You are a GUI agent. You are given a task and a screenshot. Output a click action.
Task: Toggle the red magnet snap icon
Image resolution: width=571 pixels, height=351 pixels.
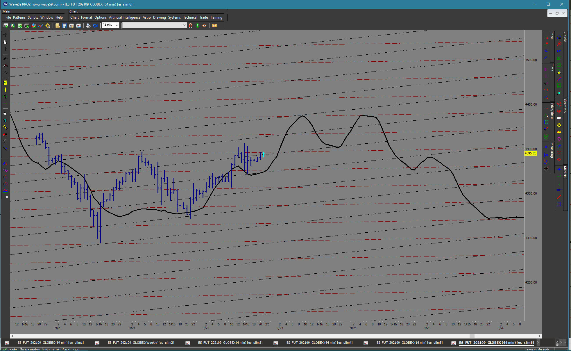pyautogui.click(x=191, y=26)
